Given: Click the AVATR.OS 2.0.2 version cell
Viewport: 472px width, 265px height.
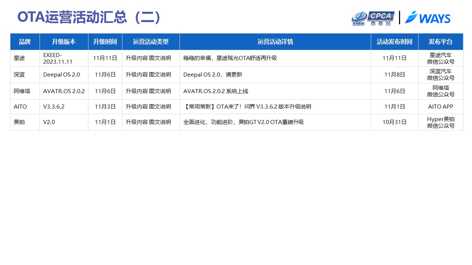Looking at the screenshot, I should point(64,91).
